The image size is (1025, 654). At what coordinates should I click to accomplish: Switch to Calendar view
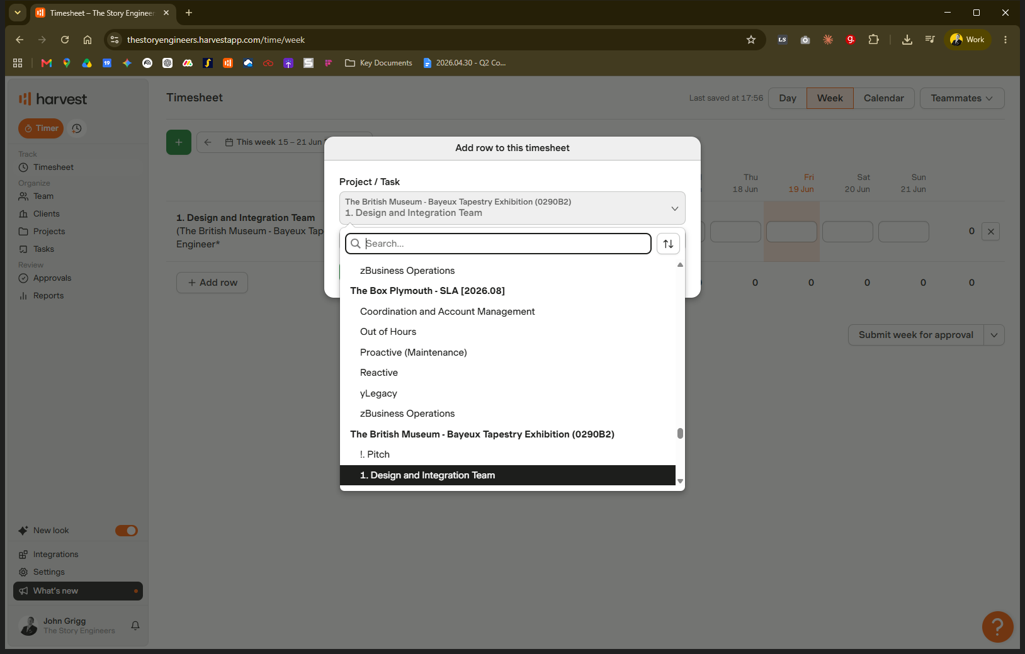point(883,98)
